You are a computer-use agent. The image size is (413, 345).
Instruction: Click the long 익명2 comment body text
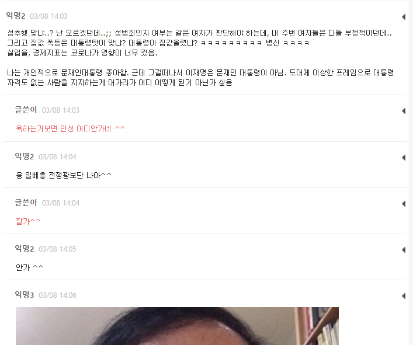[x=200, y=58]
